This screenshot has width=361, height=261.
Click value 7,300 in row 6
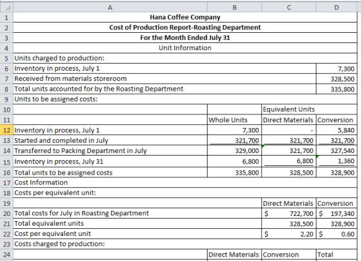tap(337, 68)
